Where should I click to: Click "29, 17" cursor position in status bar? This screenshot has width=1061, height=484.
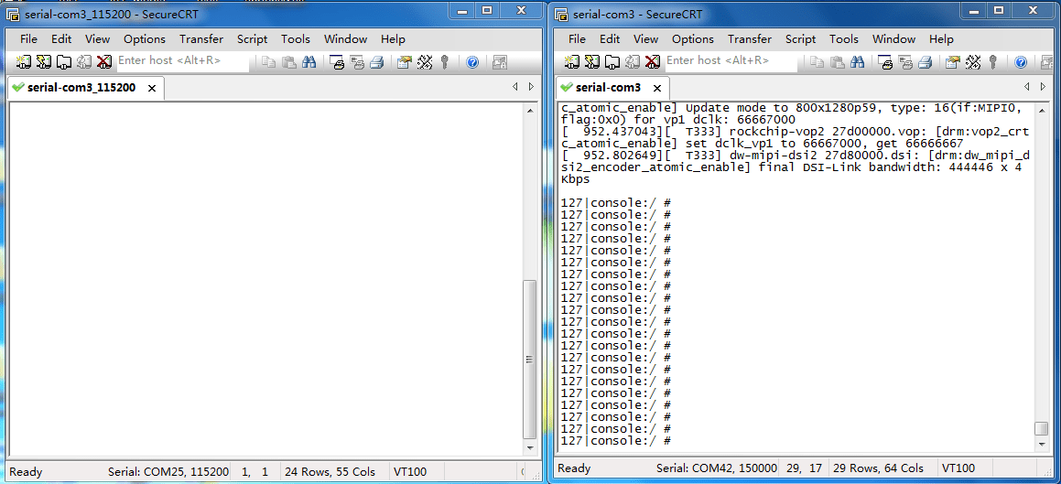tap(806, 468)
